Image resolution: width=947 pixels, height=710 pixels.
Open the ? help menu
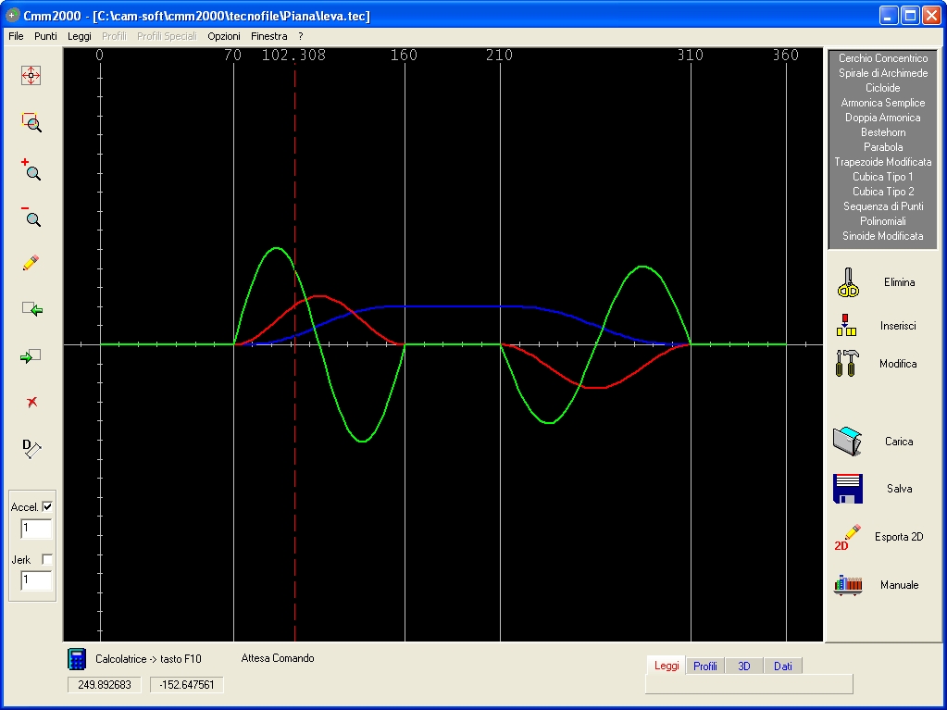pos(301,36)
